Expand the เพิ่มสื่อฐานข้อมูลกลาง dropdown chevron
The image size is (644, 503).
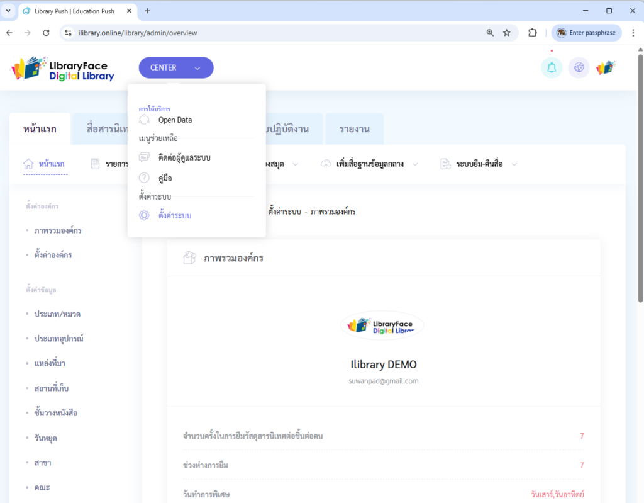pyautogui.click(x=415, y=164)
